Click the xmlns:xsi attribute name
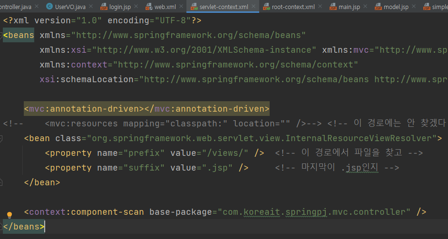Image resolution: width=448 pixels, height=239 pixels. [x=63, y=50]
